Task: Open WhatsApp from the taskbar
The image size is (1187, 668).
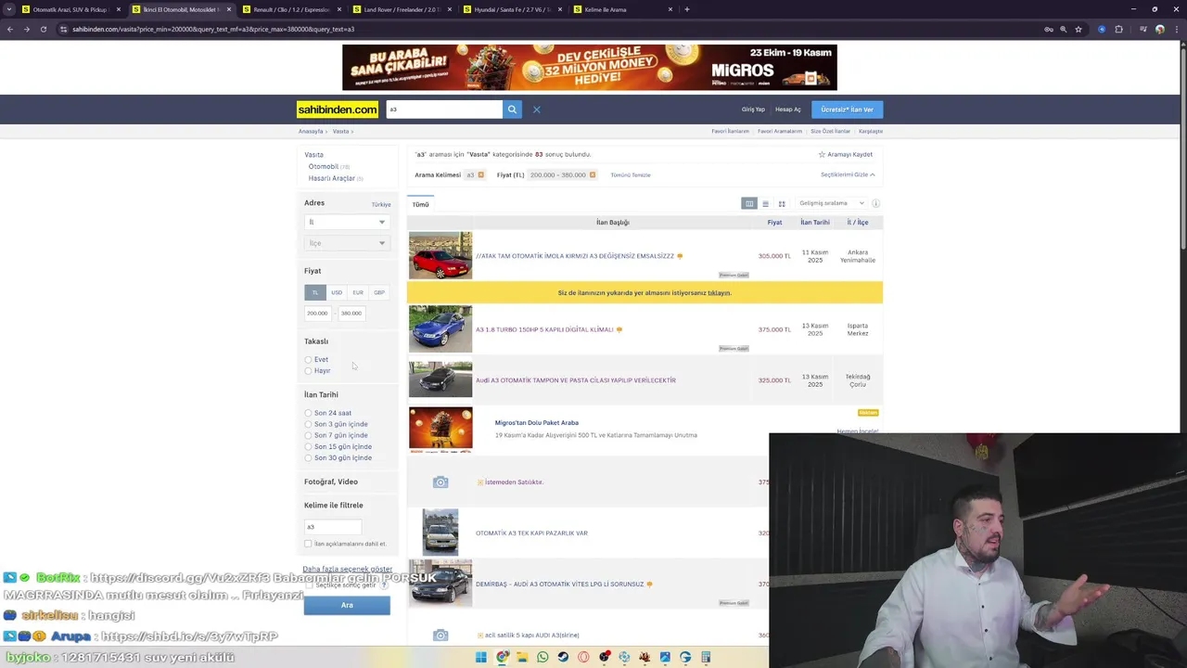Action: pyautogui.click(x=542, y=657)
